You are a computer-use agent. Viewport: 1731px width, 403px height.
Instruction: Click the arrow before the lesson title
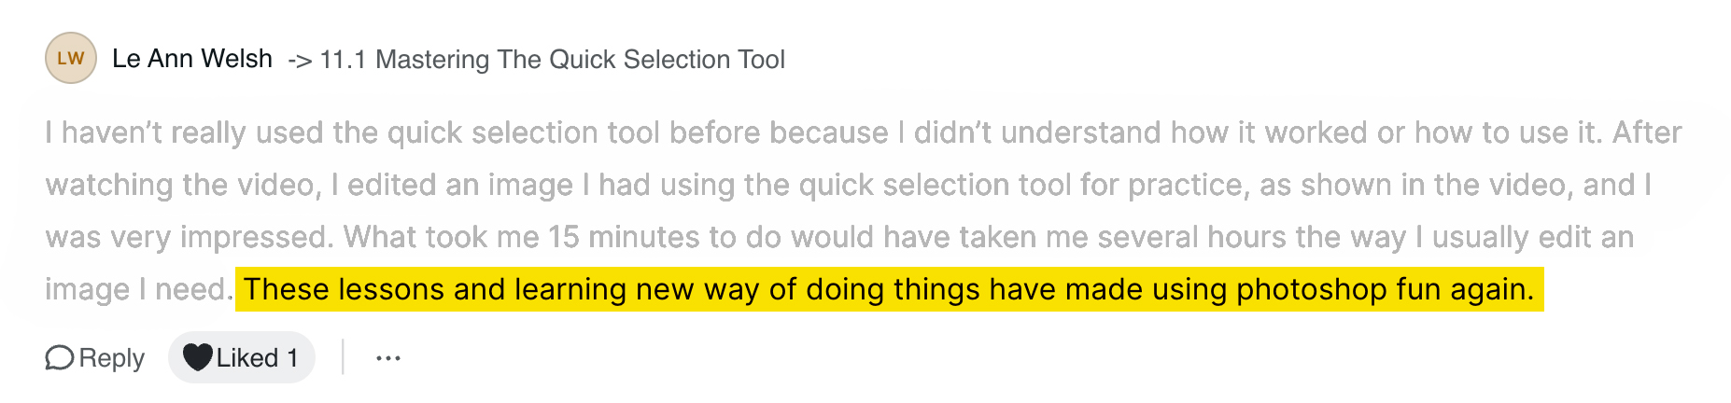pos(300,61)
